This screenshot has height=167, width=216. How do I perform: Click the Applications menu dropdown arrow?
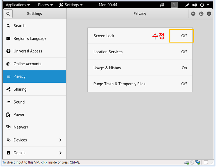click(x=29, y=5)
